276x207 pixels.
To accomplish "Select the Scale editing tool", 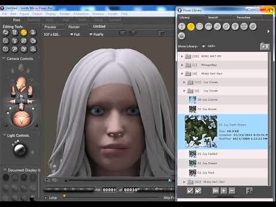I will [6, 41].
